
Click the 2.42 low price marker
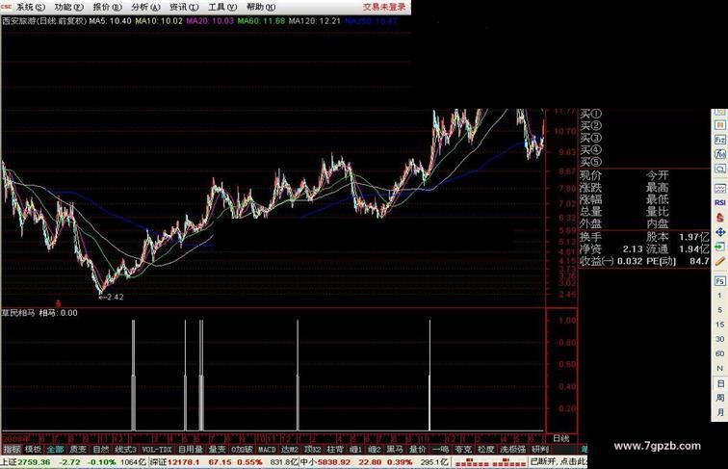click(112, 298)
